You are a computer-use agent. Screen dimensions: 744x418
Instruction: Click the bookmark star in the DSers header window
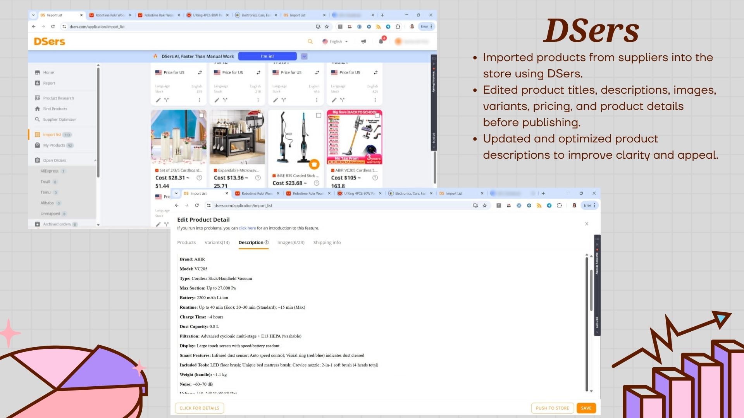point(327,27)
